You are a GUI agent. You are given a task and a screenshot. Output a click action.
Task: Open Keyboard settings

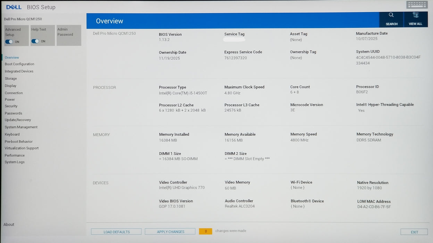point(12,135)
